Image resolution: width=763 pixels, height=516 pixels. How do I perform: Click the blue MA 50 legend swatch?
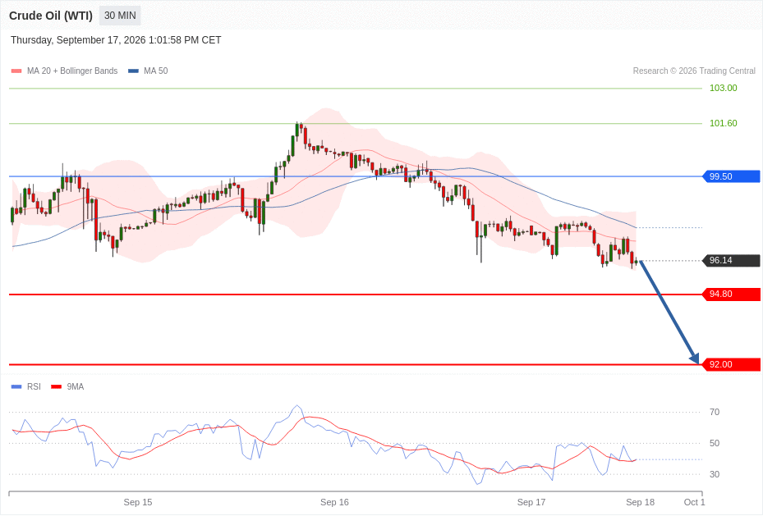pyautogui.click(x=133, y=71)
